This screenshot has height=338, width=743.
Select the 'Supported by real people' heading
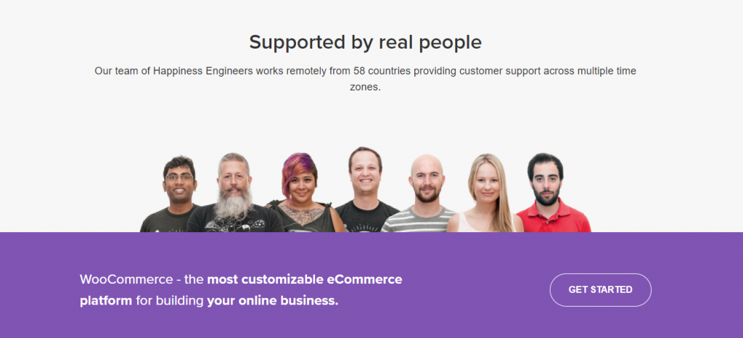pos(366,42)
